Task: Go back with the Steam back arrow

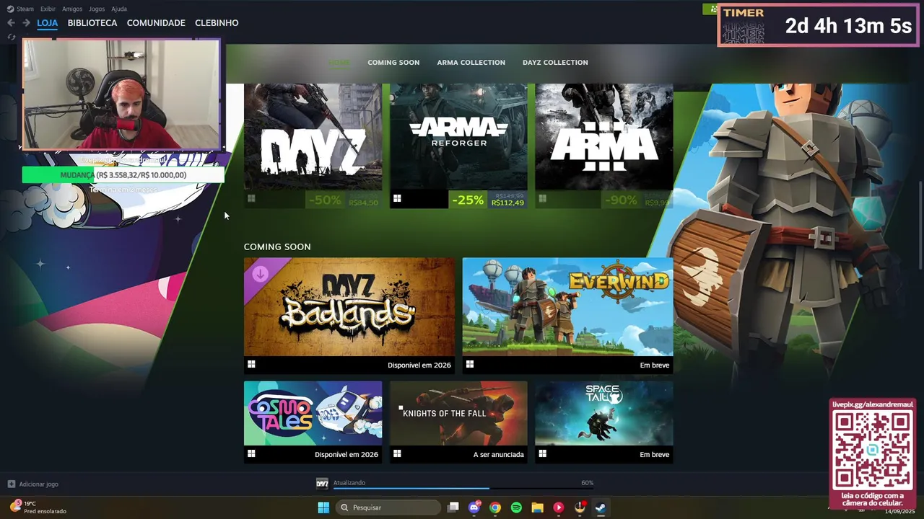Action: click(11, 23)
